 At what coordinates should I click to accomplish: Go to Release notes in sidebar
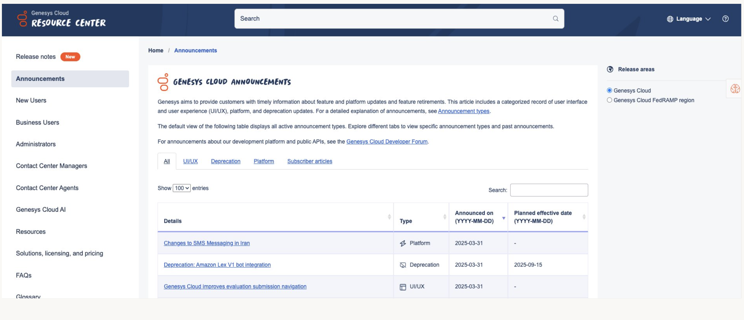click(x=36, y=57)
